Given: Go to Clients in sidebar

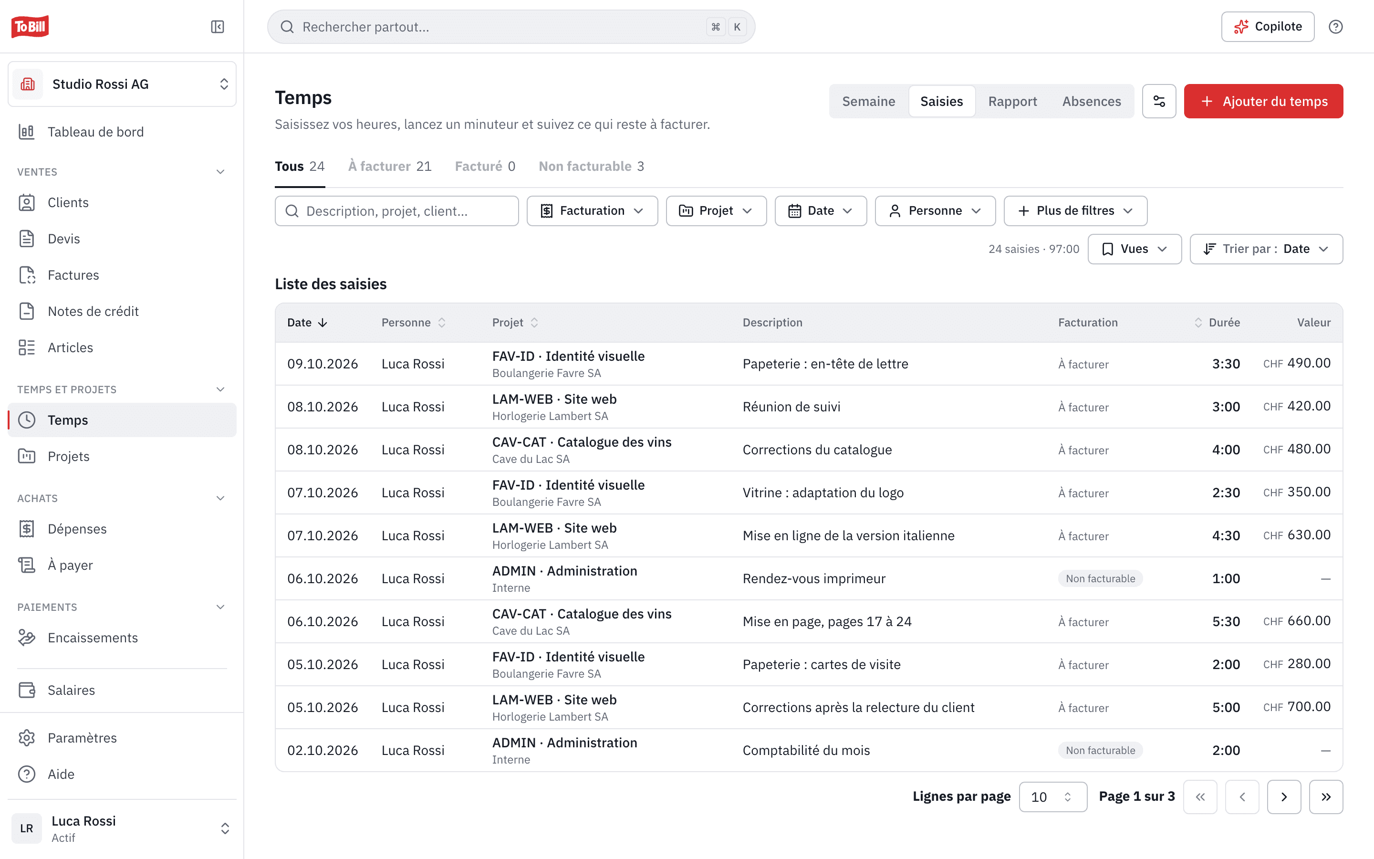Looking at the screenshot, I should pos(122,203).
